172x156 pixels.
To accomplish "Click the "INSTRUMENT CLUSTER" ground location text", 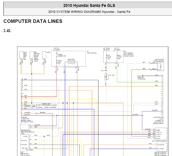I will tap(49, 105).
